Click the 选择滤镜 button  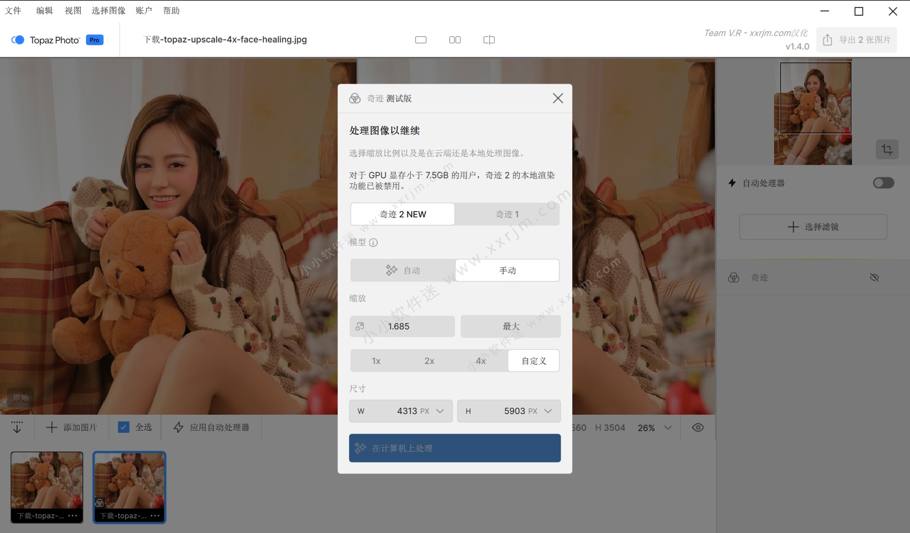coord(813,227)
